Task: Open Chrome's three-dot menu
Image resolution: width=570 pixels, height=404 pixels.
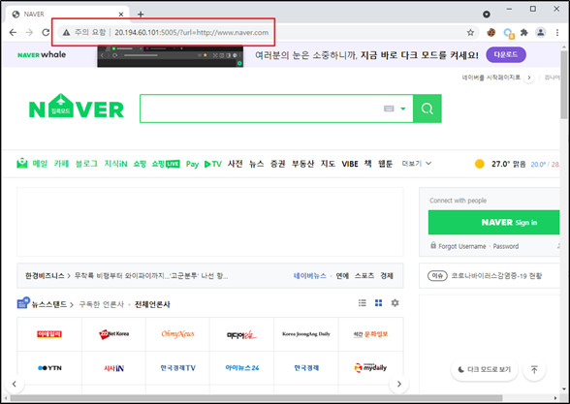Action: (x=557, y=33)
